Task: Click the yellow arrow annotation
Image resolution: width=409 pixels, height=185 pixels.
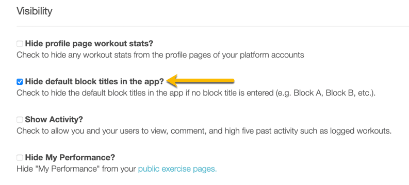Action: [201, 81]
